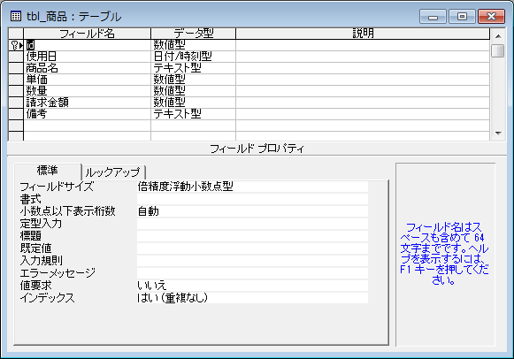Click the scroll down arrow of field grid

(x=498, y=134)
